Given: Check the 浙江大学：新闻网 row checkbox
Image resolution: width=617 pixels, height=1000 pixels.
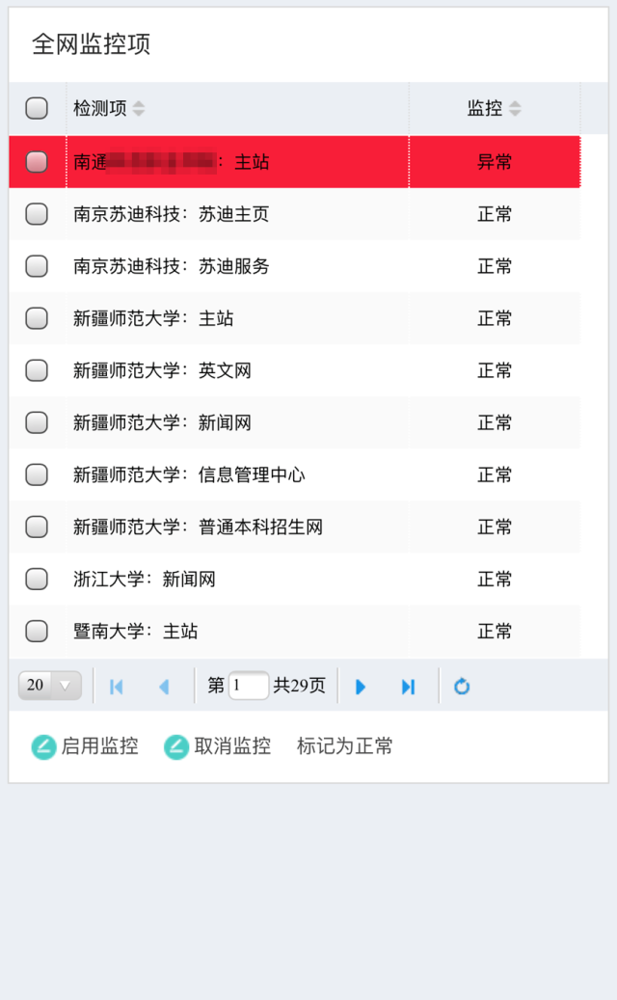Looking at the screenshot, I should 37,579.
